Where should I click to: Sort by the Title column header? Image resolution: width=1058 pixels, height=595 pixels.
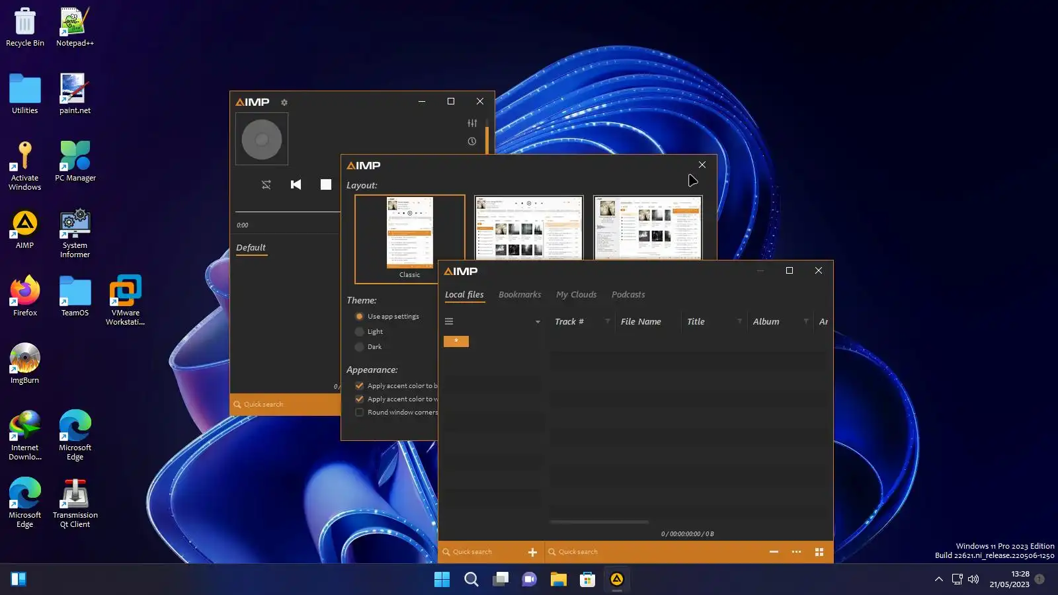pyautogui.click(x=696, y=322)
